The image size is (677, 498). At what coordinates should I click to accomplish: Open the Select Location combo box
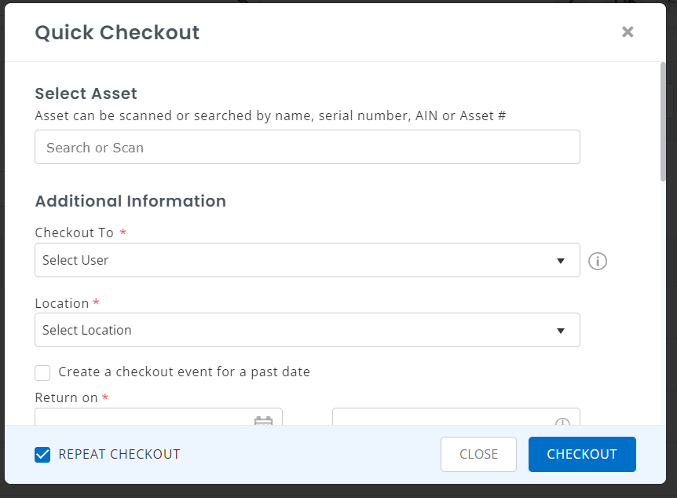click(298, 330)
